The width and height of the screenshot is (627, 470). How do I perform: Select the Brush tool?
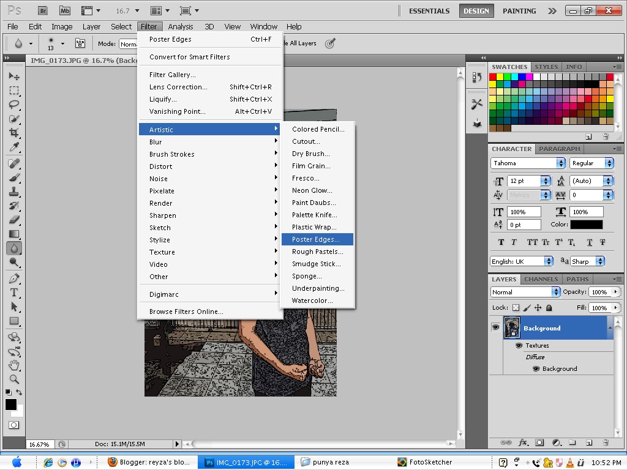click(x=14, y=177)
